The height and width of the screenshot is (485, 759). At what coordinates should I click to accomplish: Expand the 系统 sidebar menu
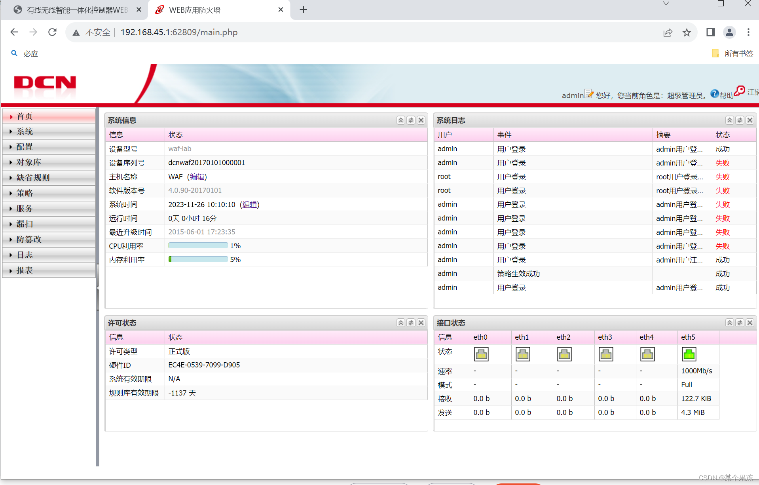coord(25,131)
